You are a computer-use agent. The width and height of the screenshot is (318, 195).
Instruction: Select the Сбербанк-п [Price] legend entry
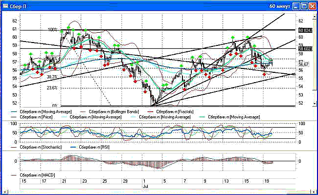coord(36,117)
